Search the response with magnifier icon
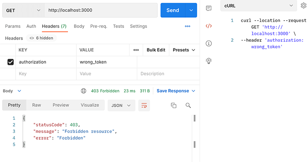Viewport: 308px width, 162px height. click(x=188, y=105)
